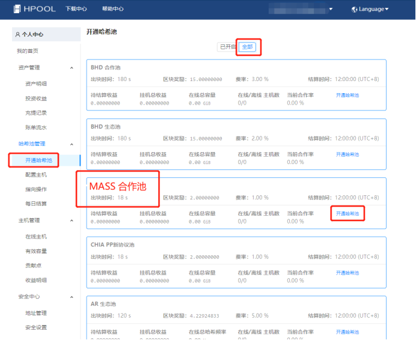Click the globe Language icon

pos(354,9)
